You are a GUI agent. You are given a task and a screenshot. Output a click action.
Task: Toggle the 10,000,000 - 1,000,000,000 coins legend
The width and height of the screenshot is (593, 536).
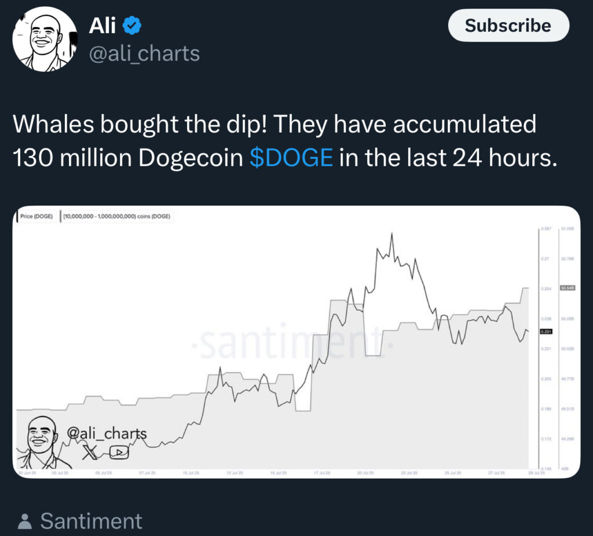(x=116, y=217)
